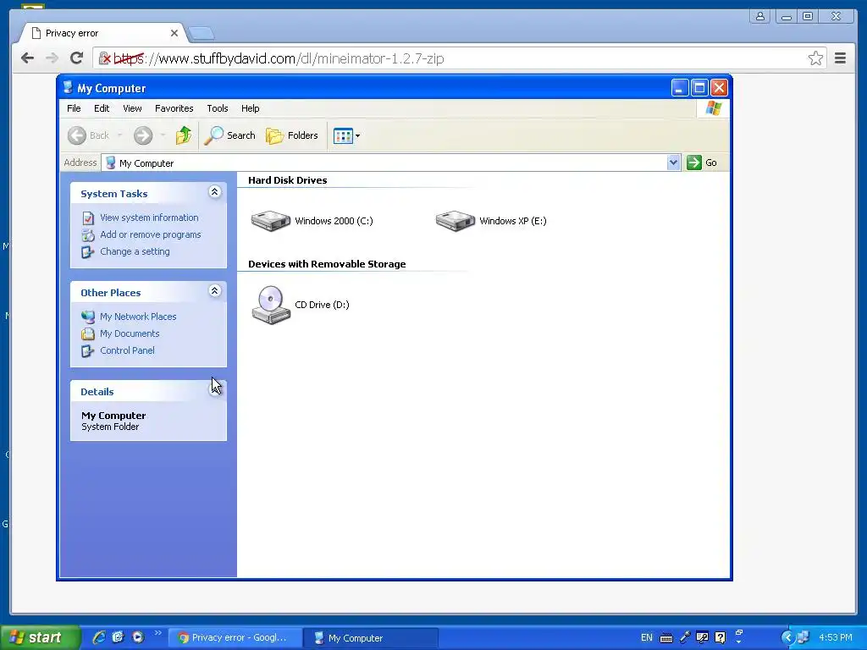
Task: Click the broken HTTPS lock icon
Action: pos(104,58)
